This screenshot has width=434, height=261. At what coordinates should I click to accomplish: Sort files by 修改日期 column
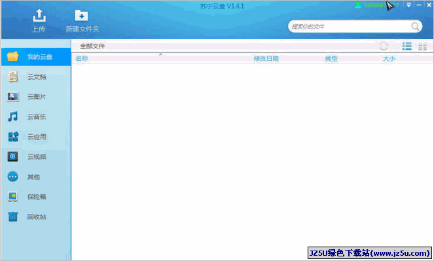pyautogui.click(x=266, y=59)
